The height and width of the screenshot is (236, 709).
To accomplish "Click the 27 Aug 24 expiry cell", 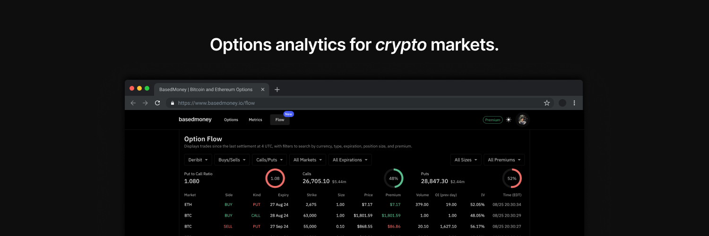I will [279, 204].
